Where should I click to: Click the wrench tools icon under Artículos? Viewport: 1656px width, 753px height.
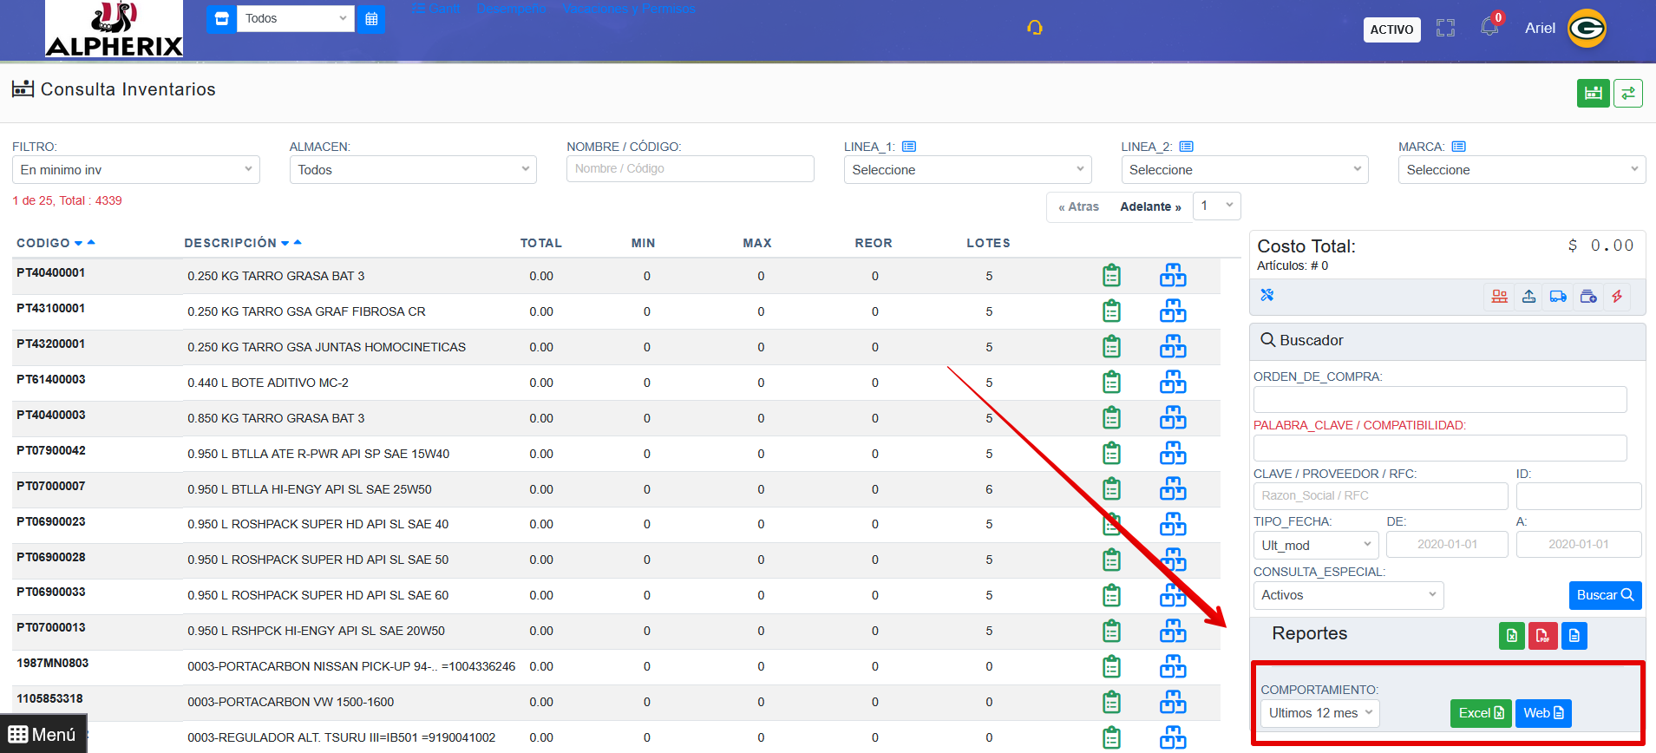(1267, 295)
